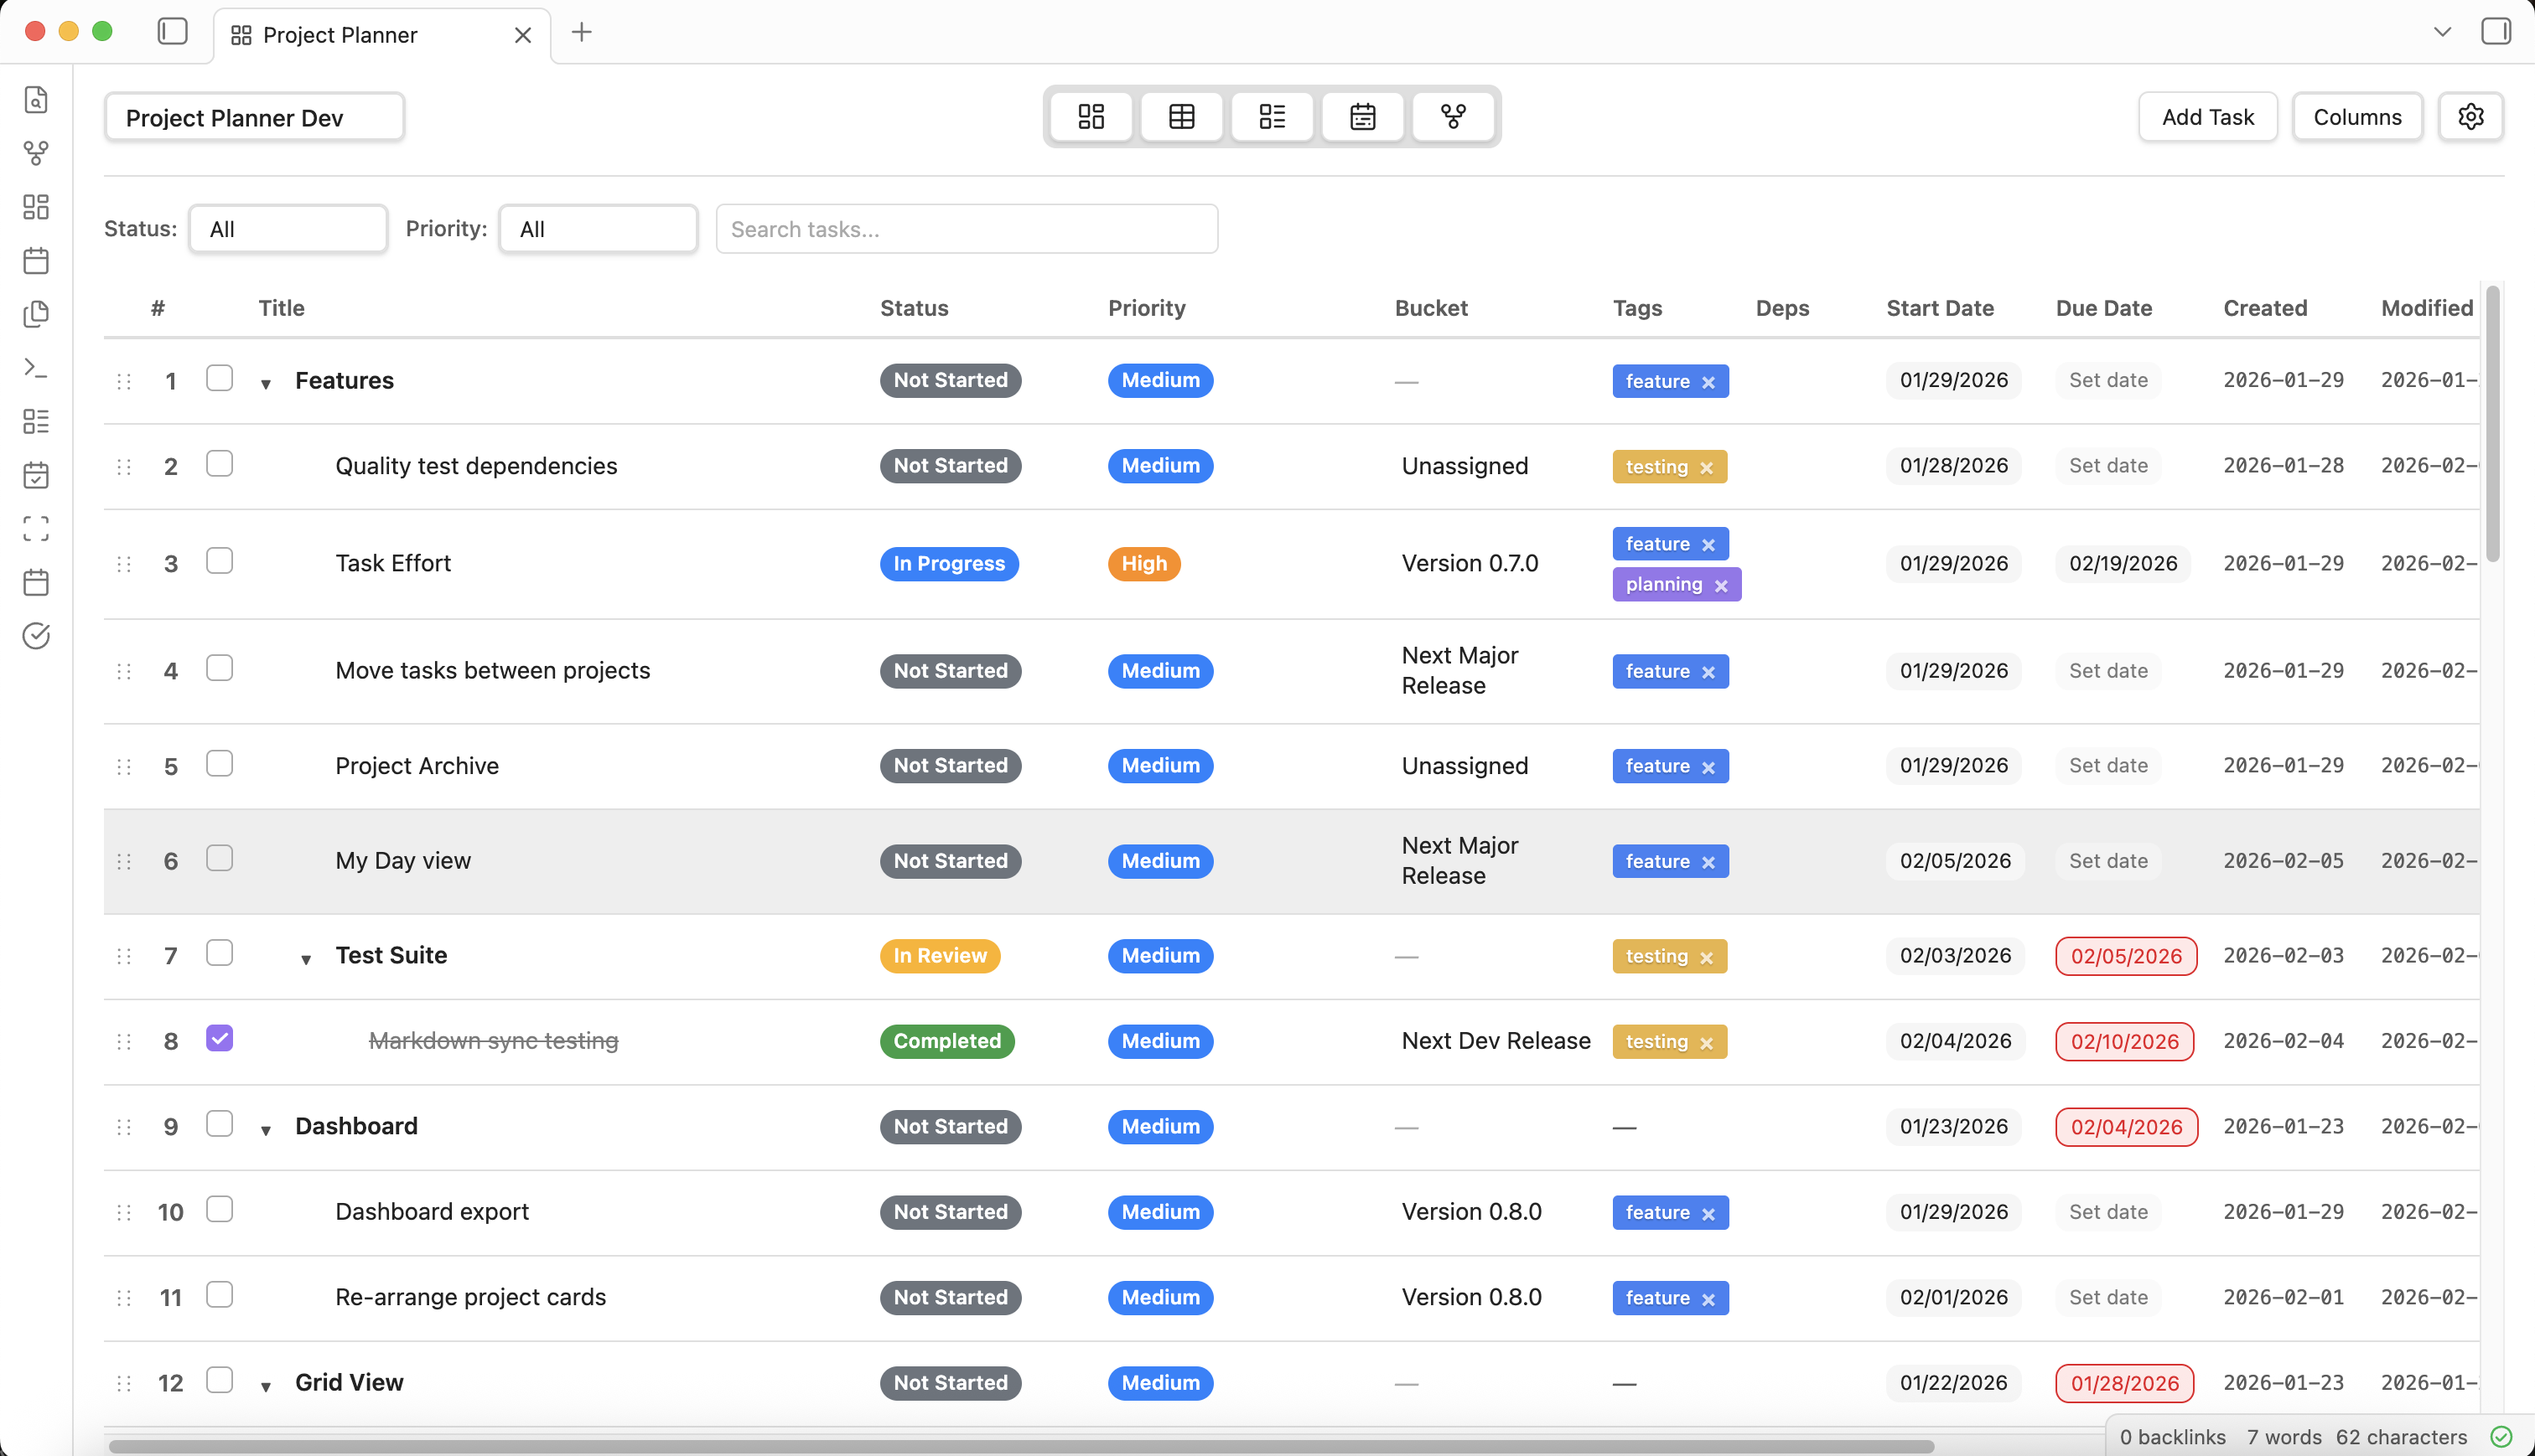Open the Status filter dropdown
The height and width of the screenshot is (1456, 2535).
click(x=288, y=228)
